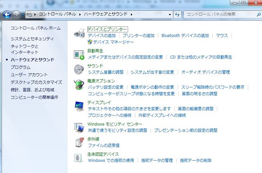
Task: Select コンピューターの簡単操作 in sidebar
Action: click(x=34, y=97)
